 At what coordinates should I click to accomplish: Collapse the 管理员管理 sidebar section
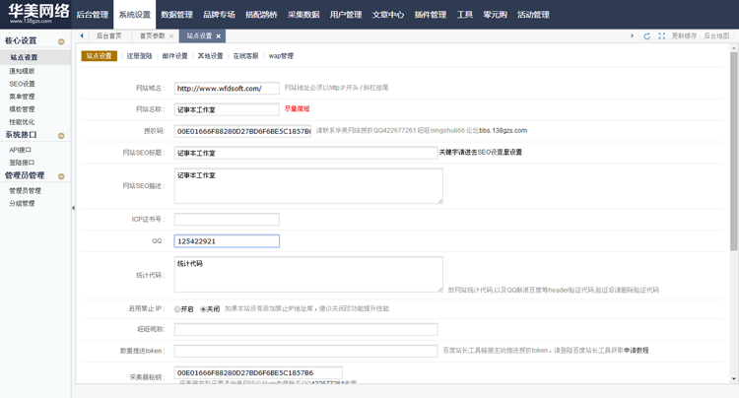tap(61, 176)
